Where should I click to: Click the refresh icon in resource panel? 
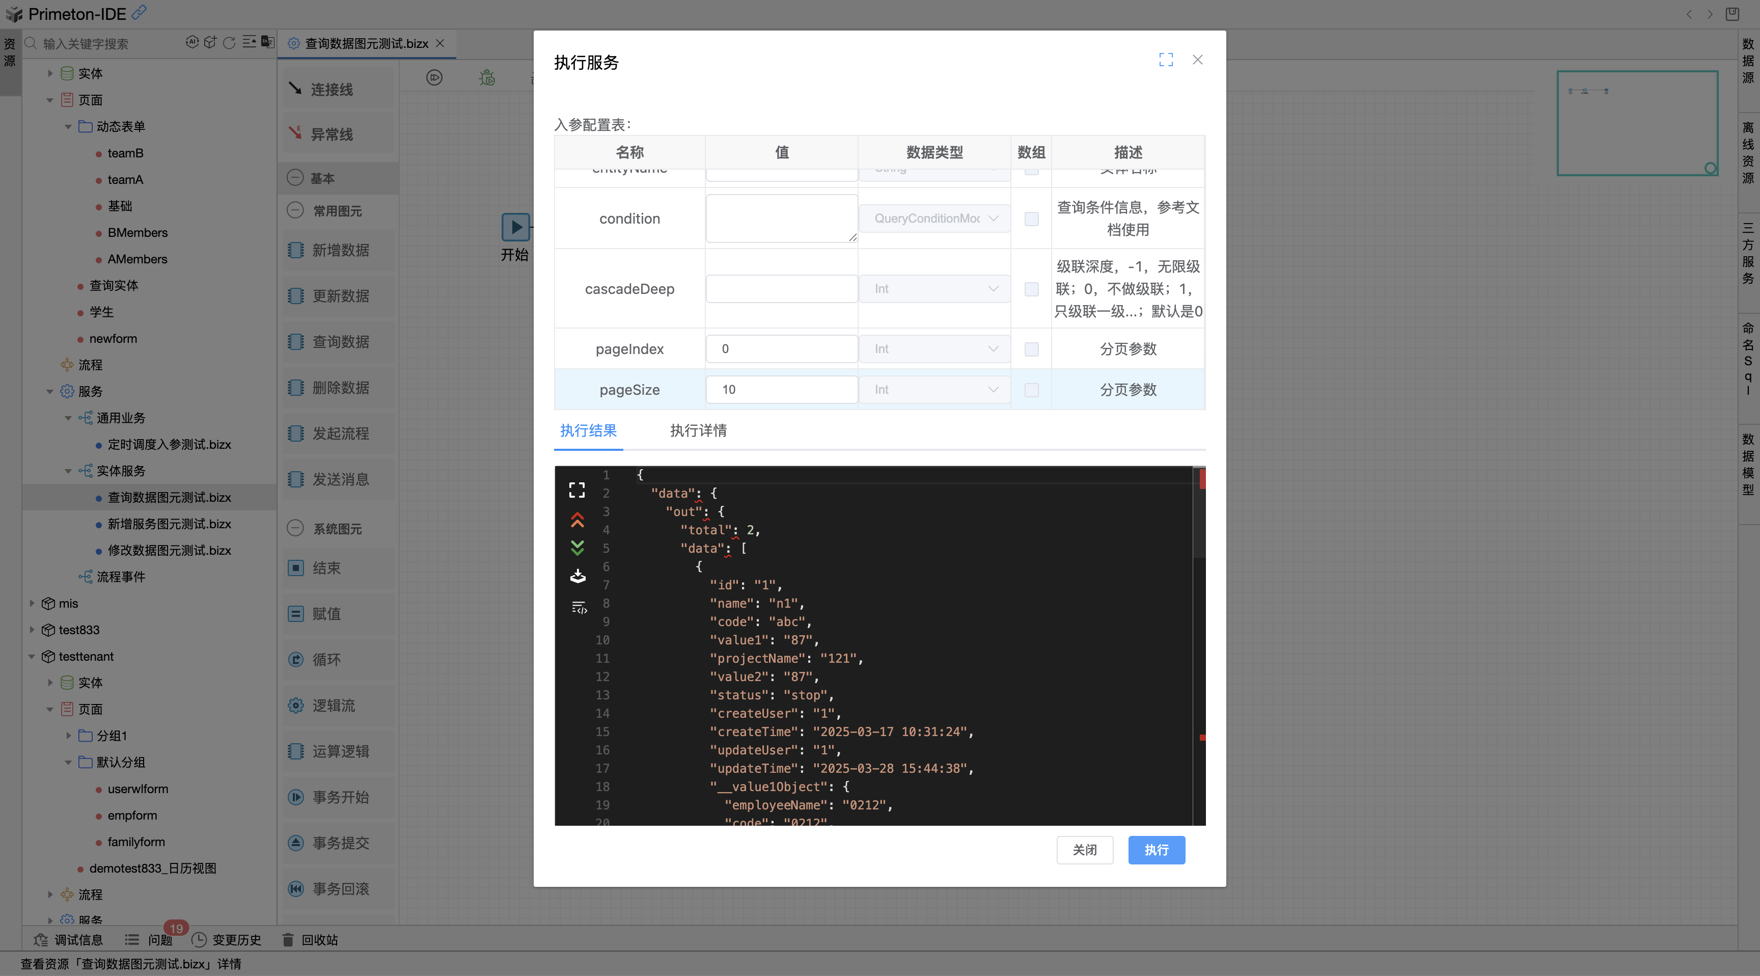pyautogui.click(x=230, y=43)
